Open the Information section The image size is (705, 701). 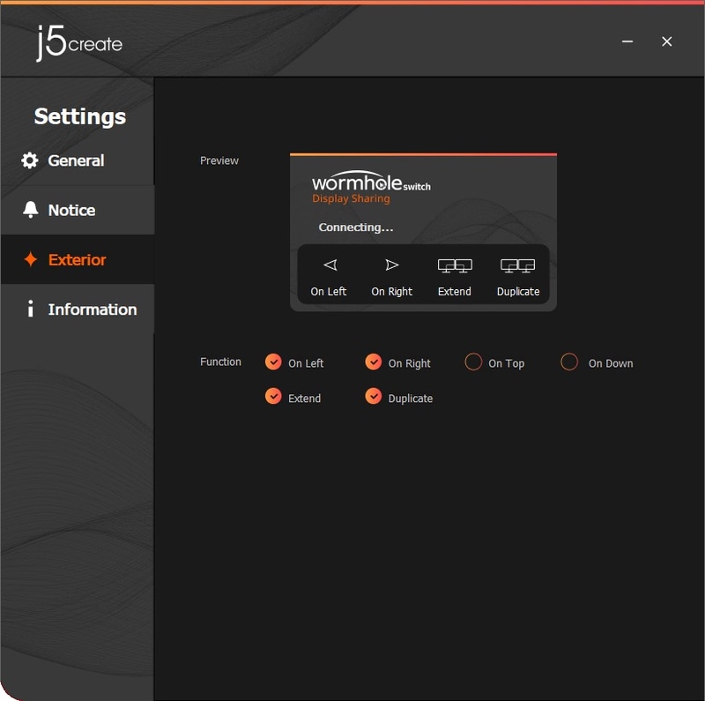coord(78,309)
